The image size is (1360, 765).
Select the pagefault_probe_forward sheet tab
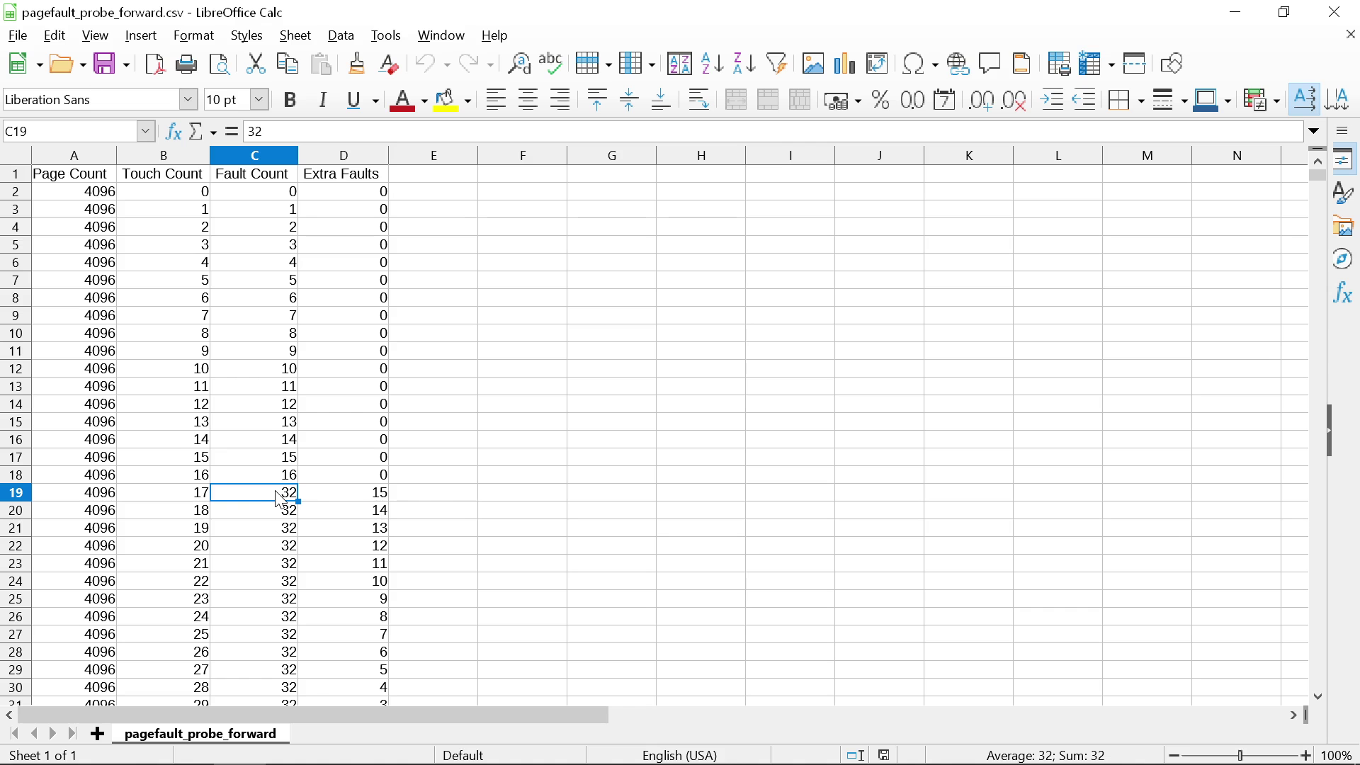[x=200, y=734]
